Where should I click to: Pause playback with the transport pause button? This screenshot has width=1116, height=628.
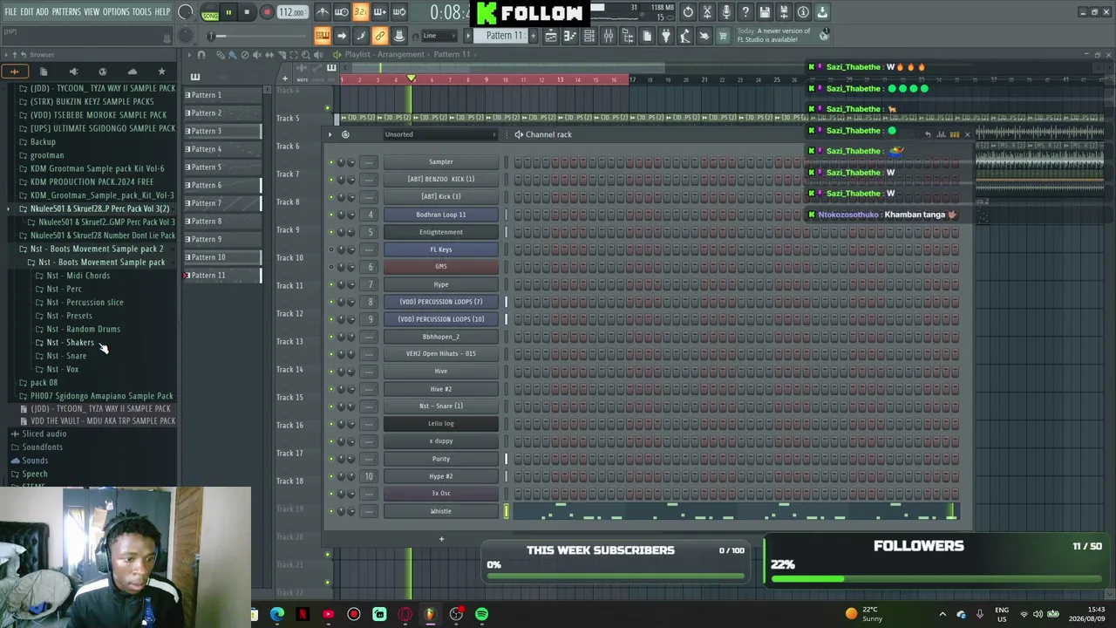(x=228, y=12)
